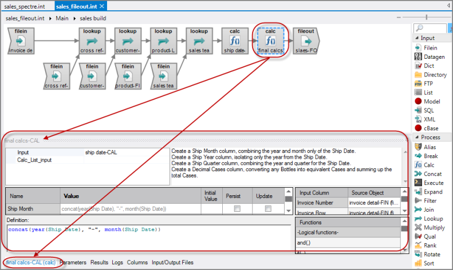This screenshot has height=270, width=453.
Task: Select the calc final calcs node
Action: coord(270,41)
